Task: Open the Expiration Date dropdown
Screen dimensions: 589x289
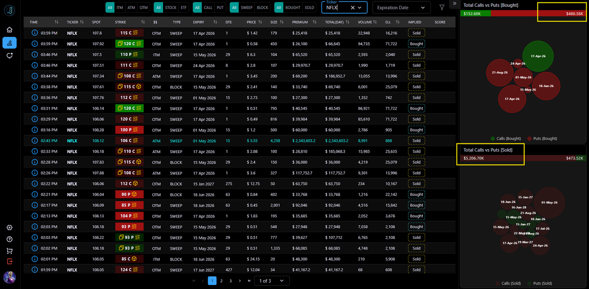Action: [x=402, y=8]
